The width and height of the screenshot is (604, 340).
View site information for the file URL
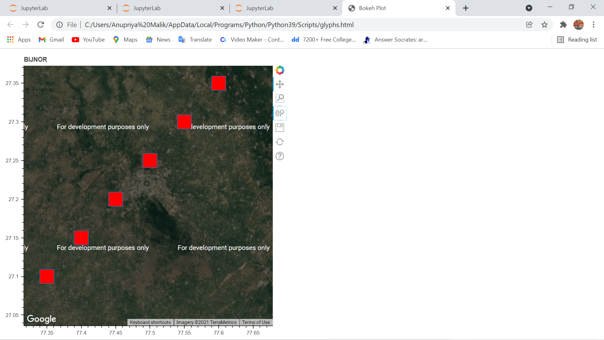point(59,25)
